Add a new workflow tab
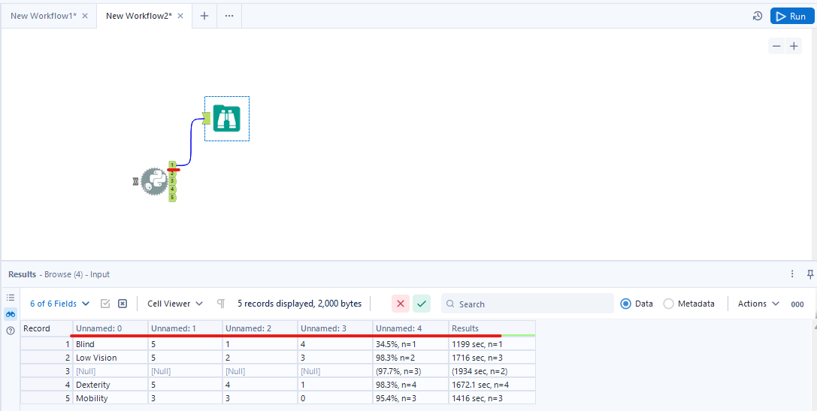This screenshot has width=817, height=411. click(204, 16)
